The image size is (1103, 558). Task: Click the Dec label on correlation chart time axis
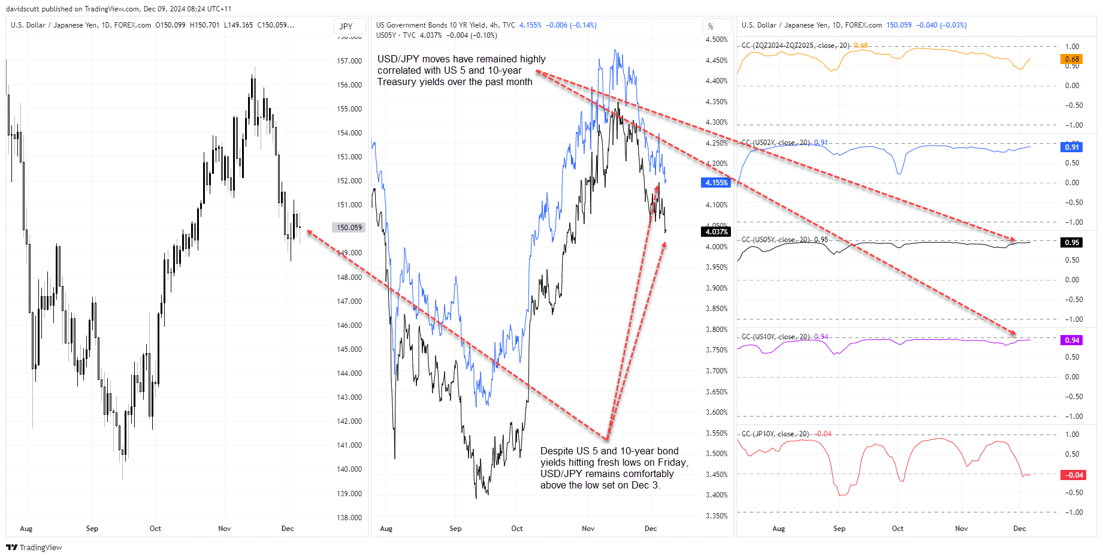[x=1020, y=529]
